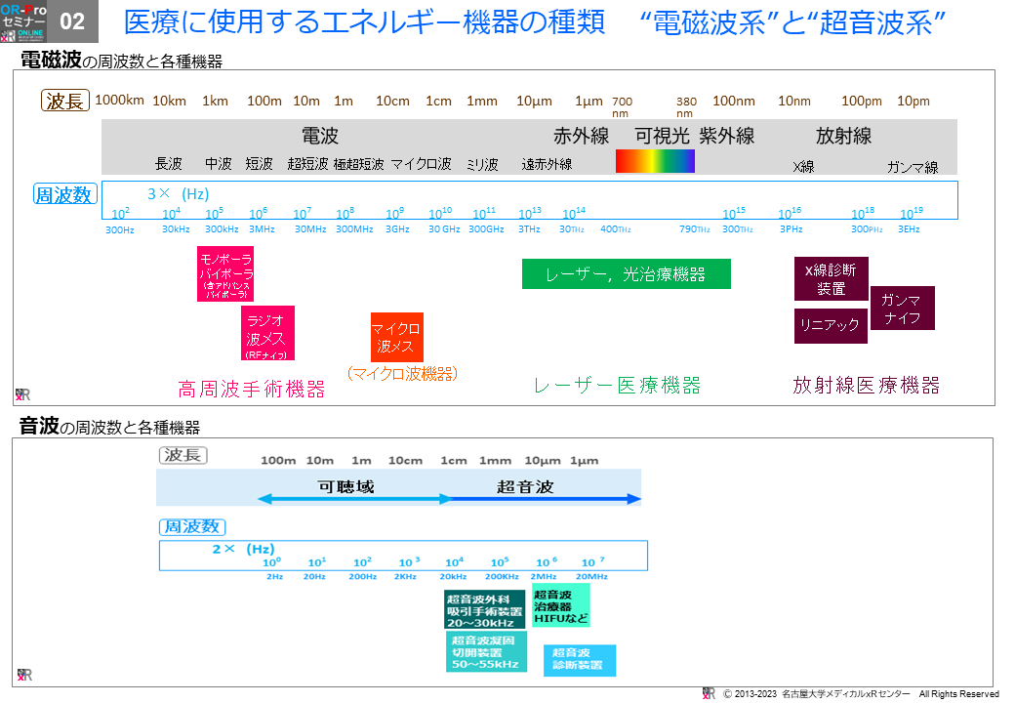
Task: Click the copyright notice footer text
Action: [860, 694]
